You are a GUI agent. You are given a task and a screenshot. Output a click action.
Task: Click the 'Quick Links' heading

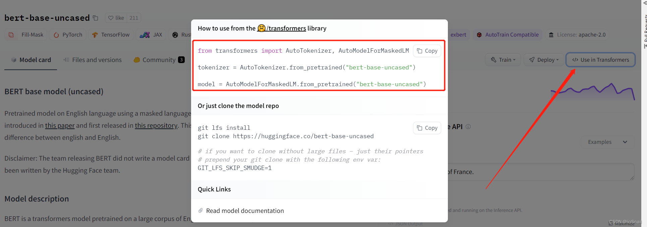pos(214,189)
